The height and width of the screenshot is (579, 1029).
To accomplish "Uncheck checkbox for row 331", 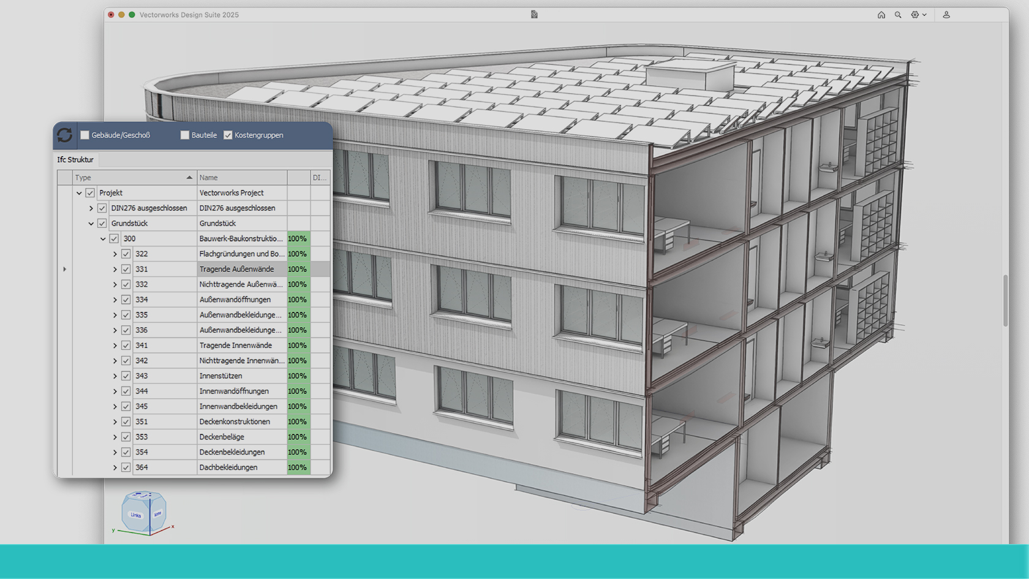I will point(126,269).
